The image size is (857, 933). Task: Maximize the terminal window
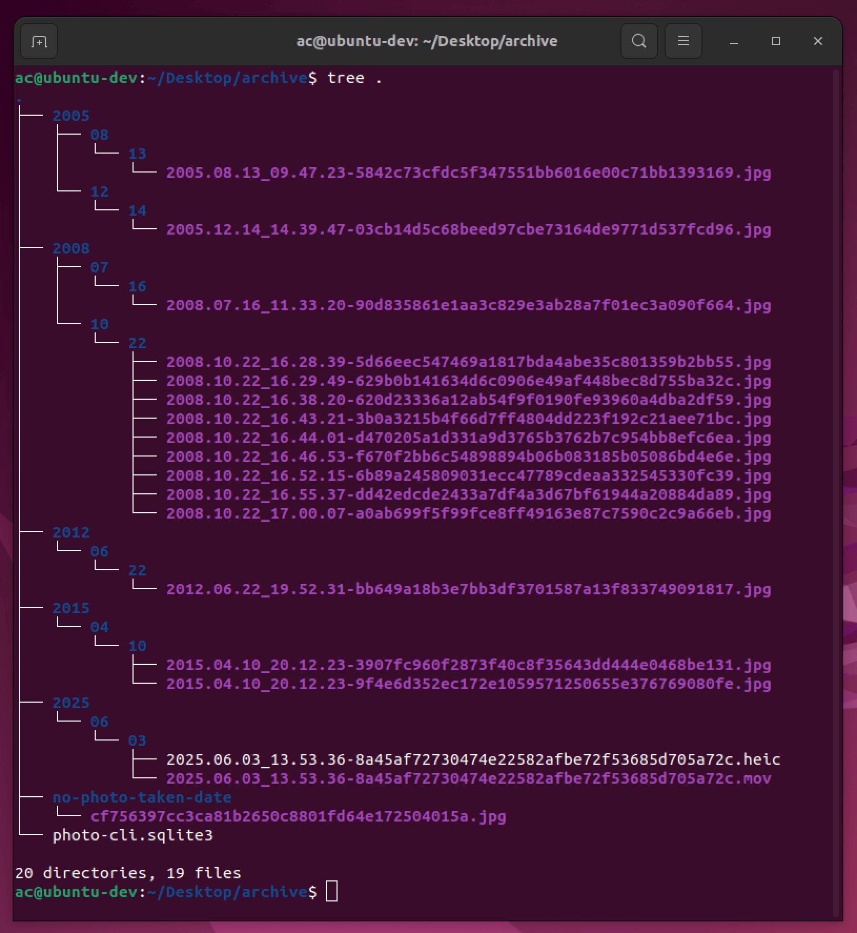(776, 41)
